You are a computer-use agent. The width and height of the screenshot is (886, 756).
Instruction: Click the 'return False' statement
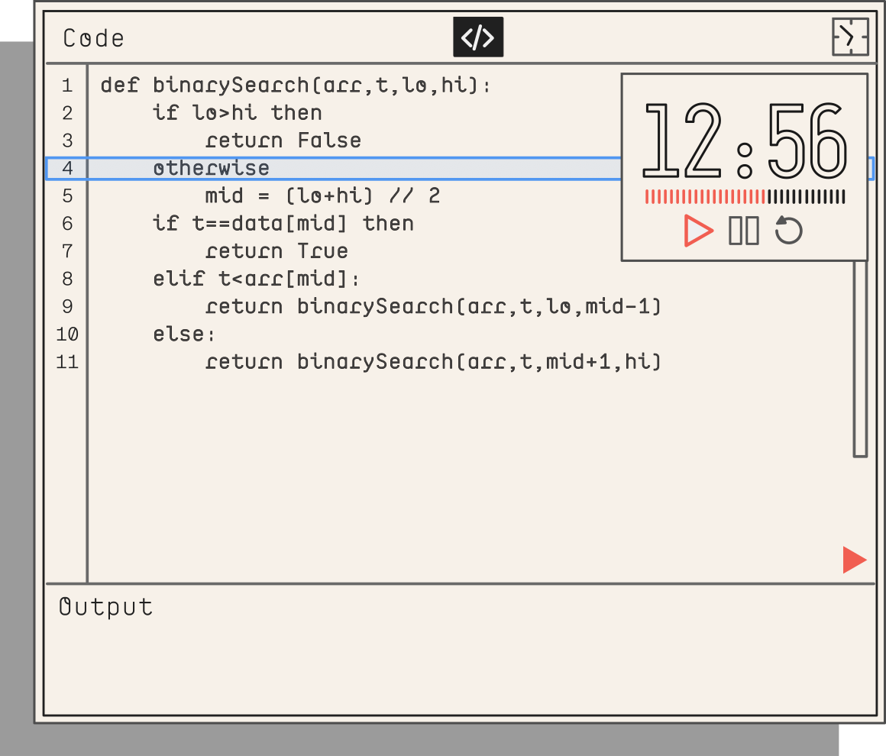point(281,140)
